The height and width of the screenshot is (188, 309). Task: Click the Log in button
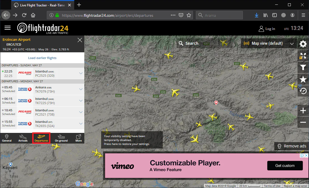(267, 29)
